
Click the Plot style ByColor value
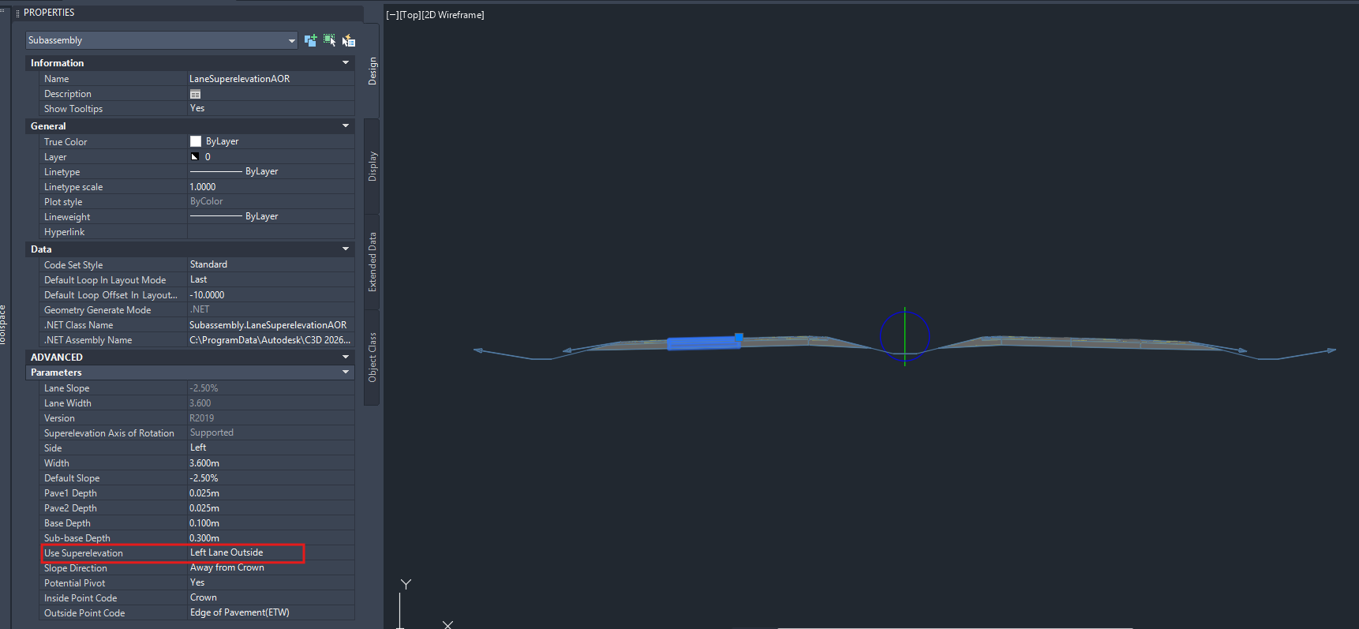coord(271,201)
